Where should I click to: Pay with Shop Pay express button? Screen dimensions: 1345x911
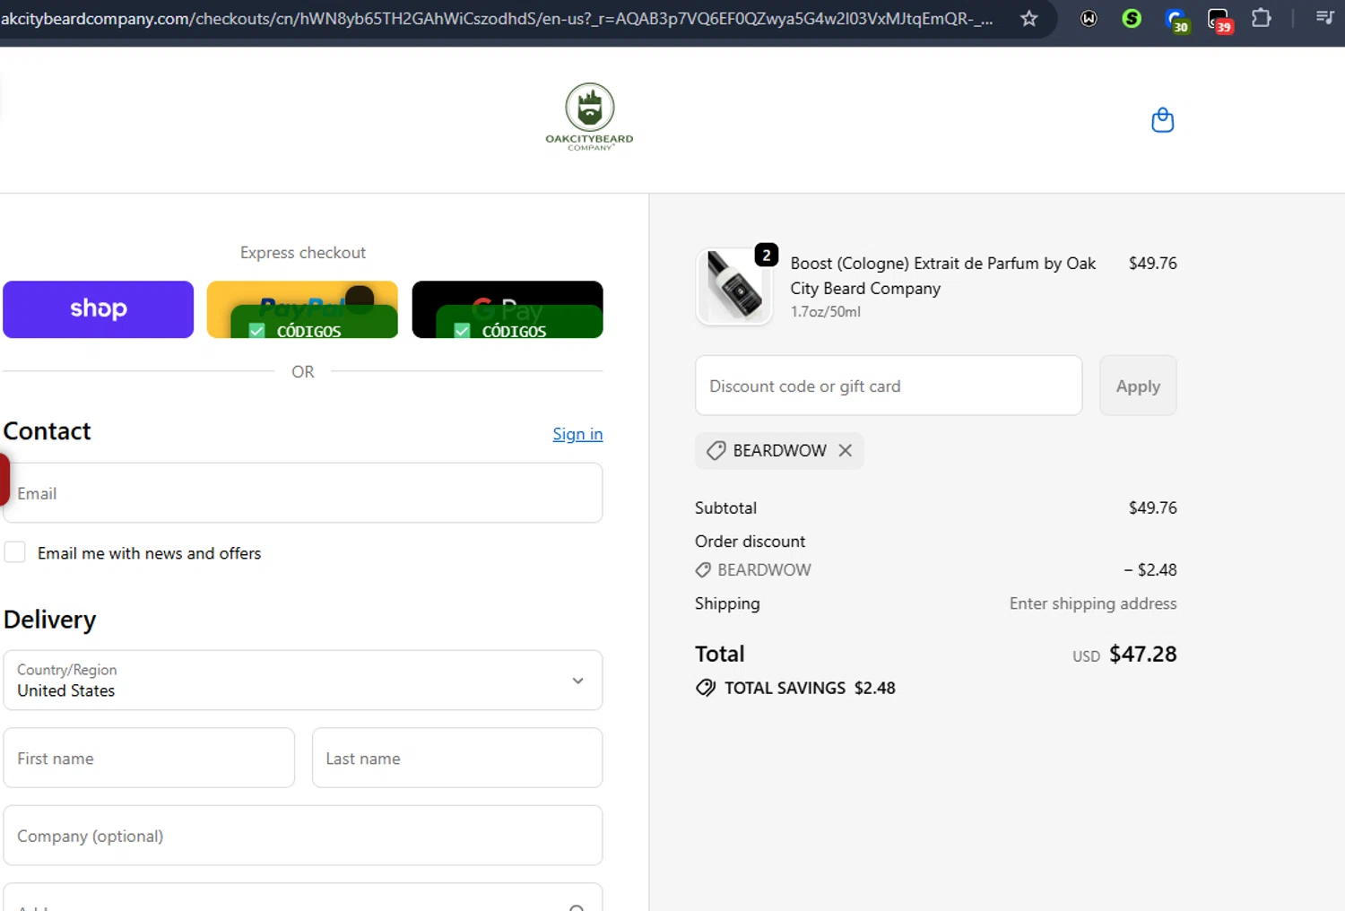tap(98, 309)
